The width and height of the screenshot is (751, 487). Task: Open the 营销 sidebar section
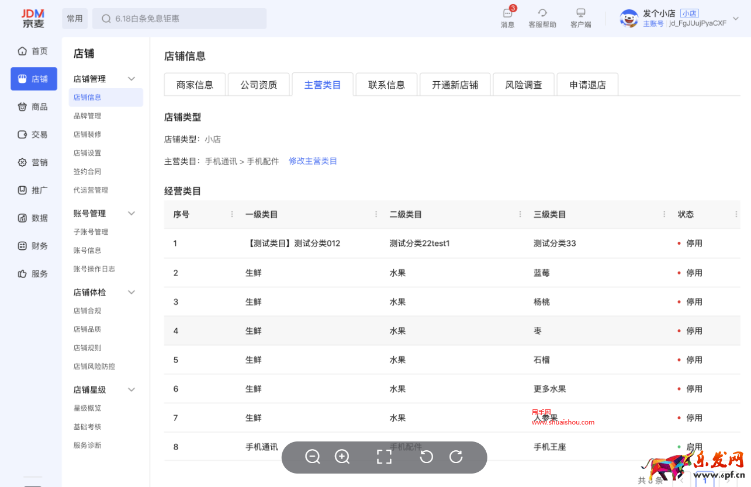[33, 162]
